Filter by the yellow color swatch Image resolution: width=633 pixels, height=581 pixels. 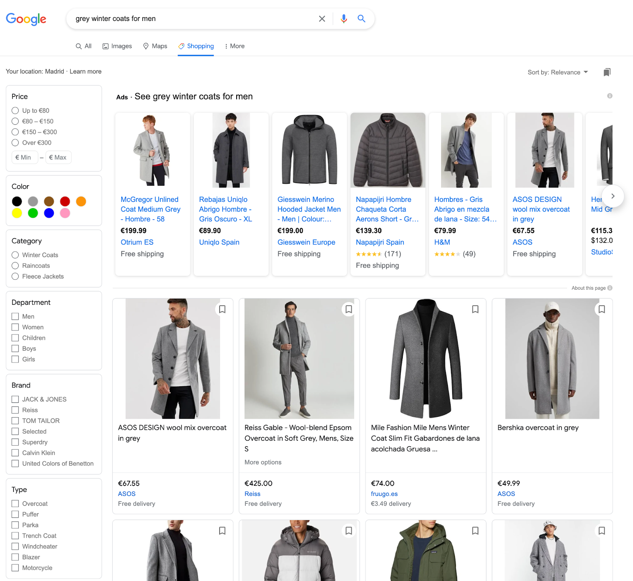(x=17, y=213)
